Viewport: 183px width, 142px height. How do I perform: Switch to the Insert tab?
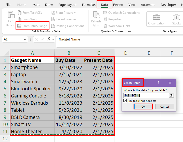36,5
